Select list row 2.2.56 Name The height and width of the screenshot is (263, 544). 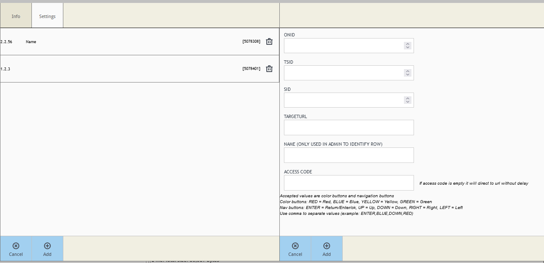tap(126, 42)
